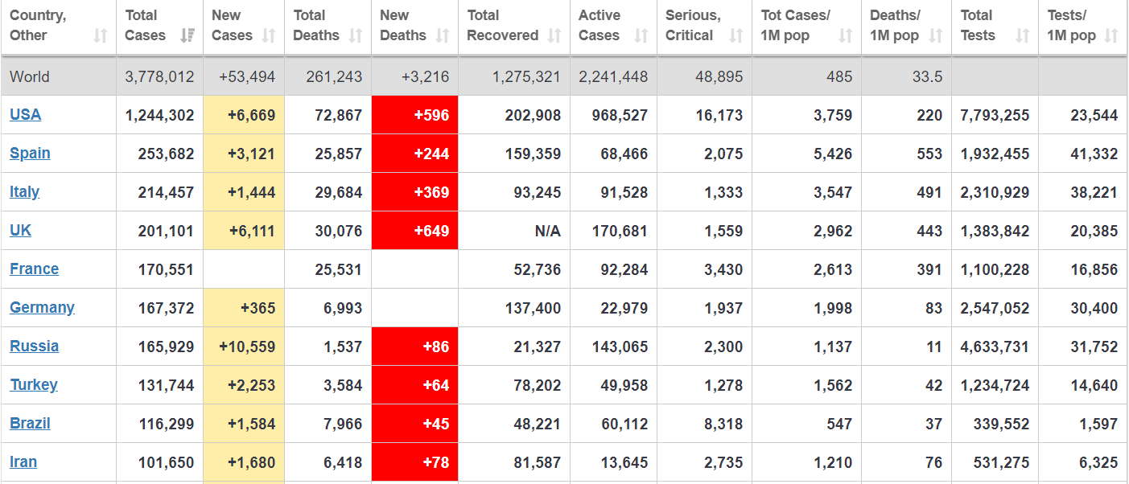Click sort icon in Serious, Critical header
This screenshot has width=1129, height=484.
click(736, 35)
